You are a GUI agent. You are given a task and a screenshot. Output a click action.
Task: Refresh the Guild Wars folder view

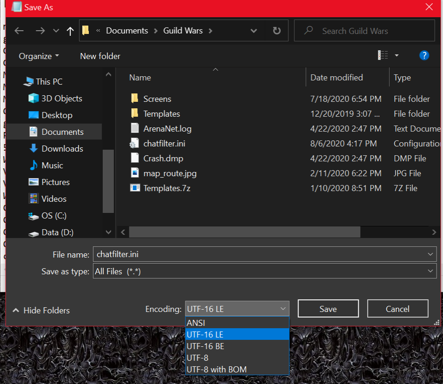[x=277, y=31]
